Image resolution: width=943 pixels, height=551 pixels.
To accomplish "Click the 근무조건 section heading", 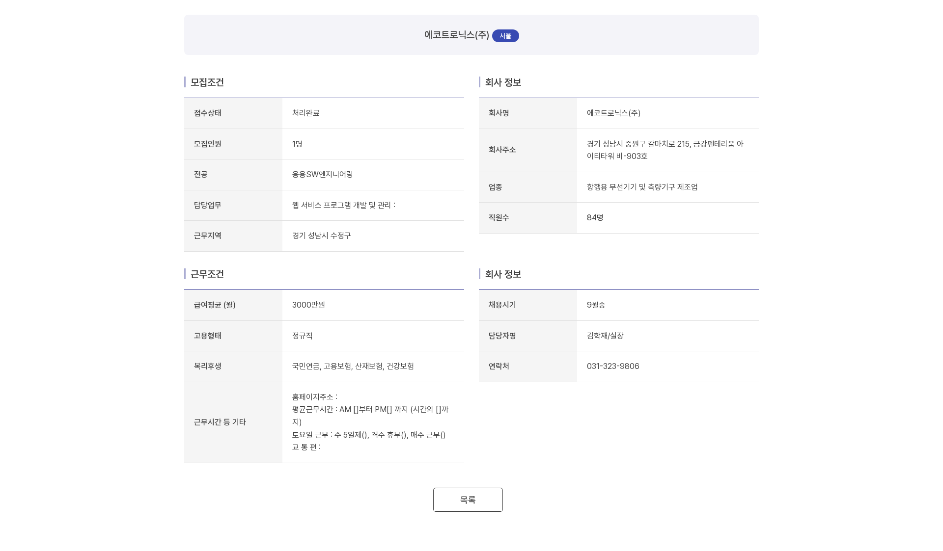I will (x=207, y=274).
